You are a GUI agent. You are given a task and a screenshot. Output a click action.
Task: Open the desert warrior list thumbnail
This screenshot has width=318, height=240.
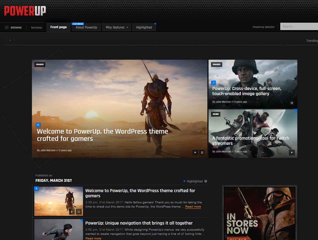click(x=59, y=201)
